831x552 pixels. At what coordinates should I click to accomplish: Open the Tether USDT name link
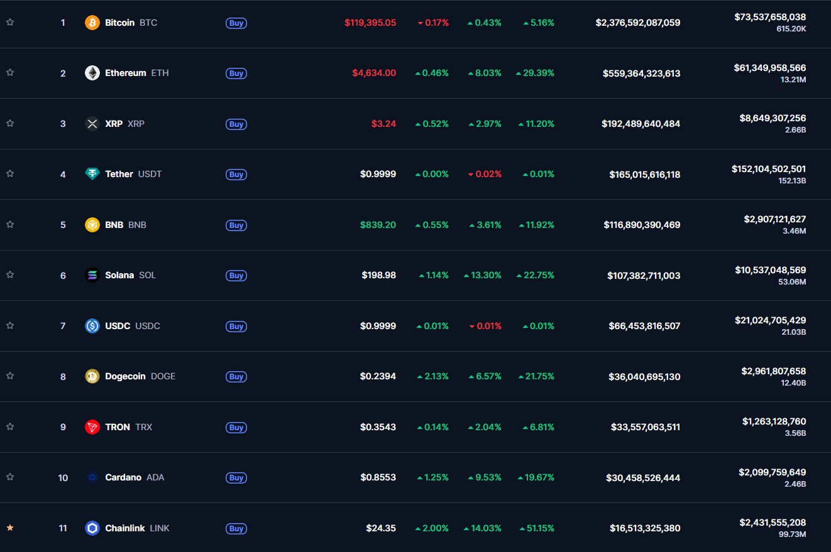click(133, 174)
